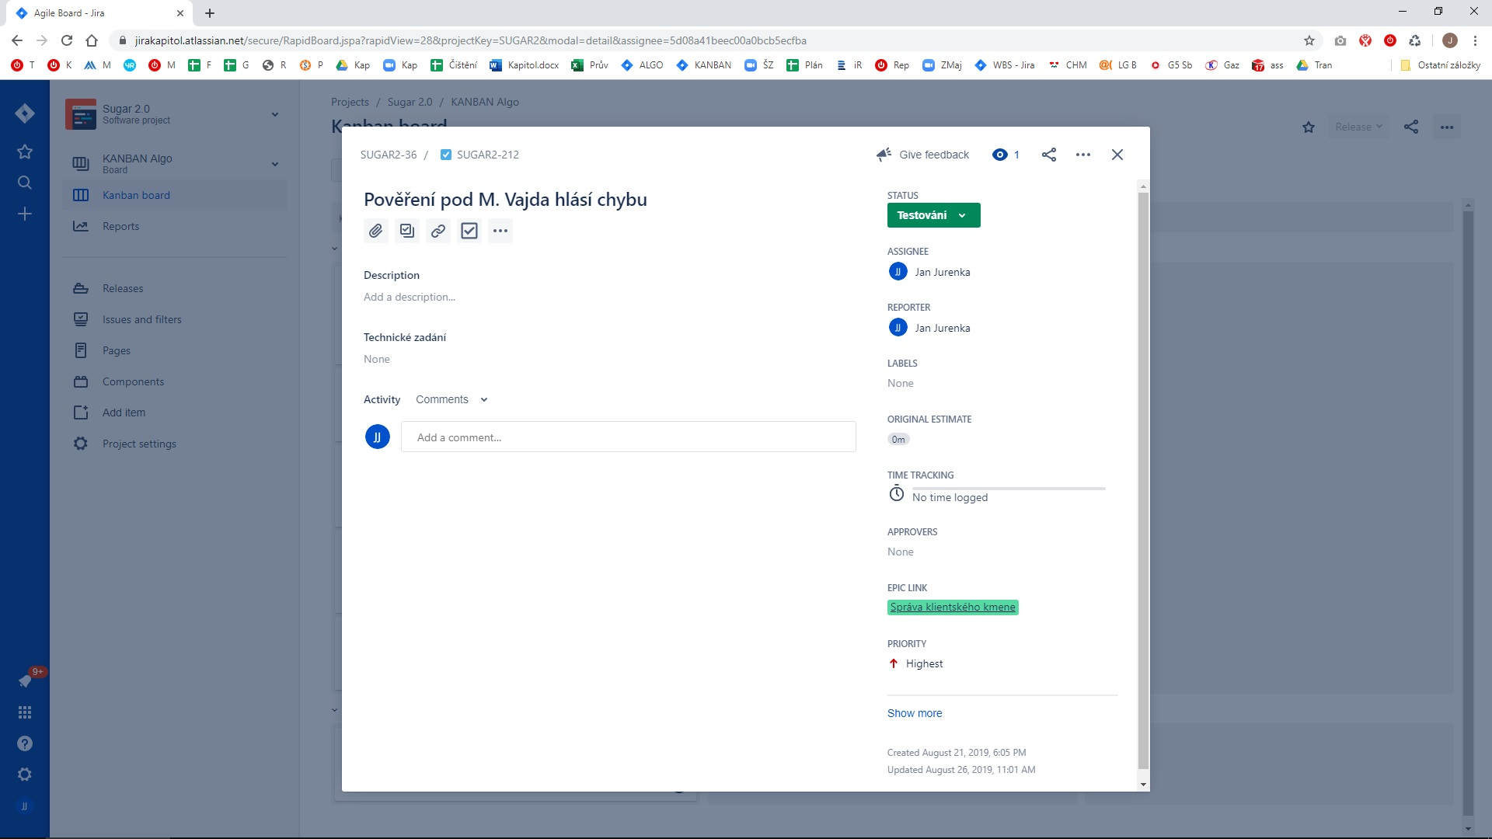Open Jira search magnifier icon
Image resolution: width=1492 pixels, height=839 pixels.
tap(25, 183)
